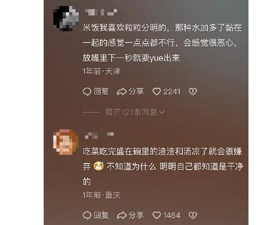Select the comment text about 吃菜吃完盛在碗里
279x225 pixels.
163,166
